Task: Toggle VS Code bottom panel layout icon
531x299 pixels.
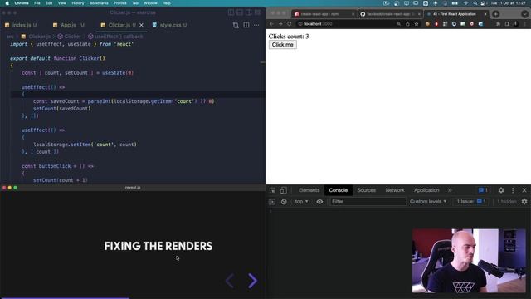Action: [240, 12]
